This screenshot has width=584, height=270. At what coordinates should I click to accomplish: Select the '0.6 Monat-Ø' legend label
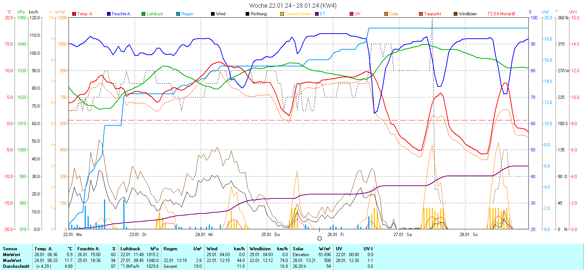(x=504, y=14)
